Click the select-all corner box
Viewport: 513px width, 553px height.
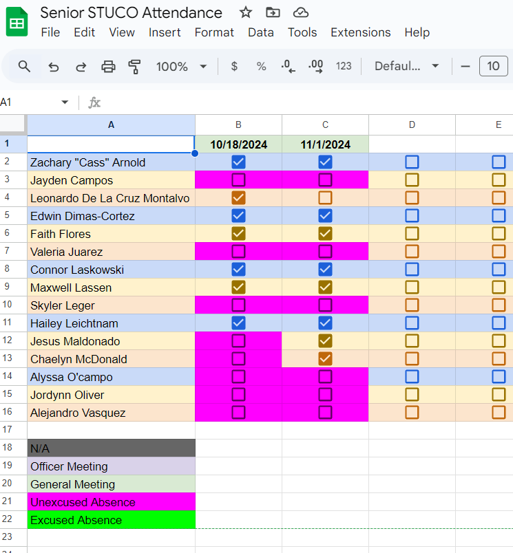[13, 125]
